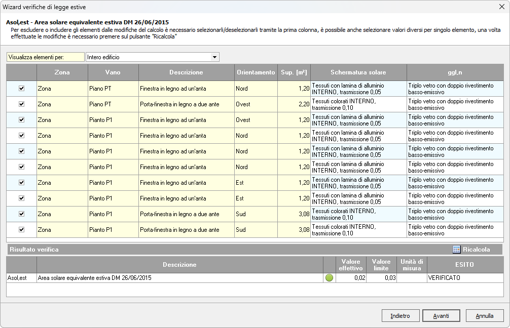This screenshot has width=510, height=328.
Task: Cancel the wizard with Annulla
Action: click(x=484, y=316)
